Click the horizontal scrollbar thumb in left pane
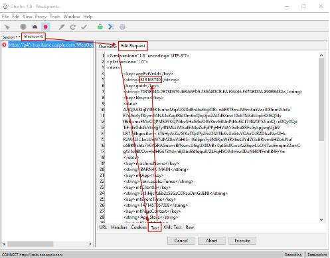Screen dimensions: 330x258 coord(31,244)
